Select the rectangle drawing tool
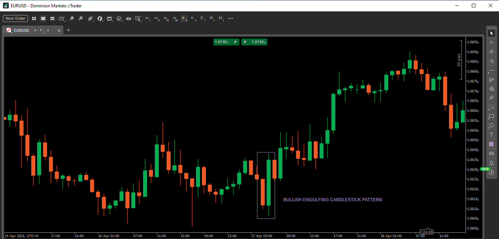This screenshot has width=499, height=239. coord(491,116)
